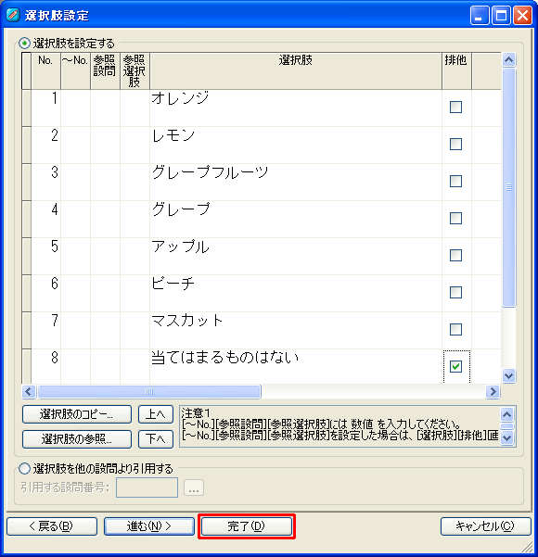Select the オレンジ choice cell

pyautogui.click(x=296, y=108)
